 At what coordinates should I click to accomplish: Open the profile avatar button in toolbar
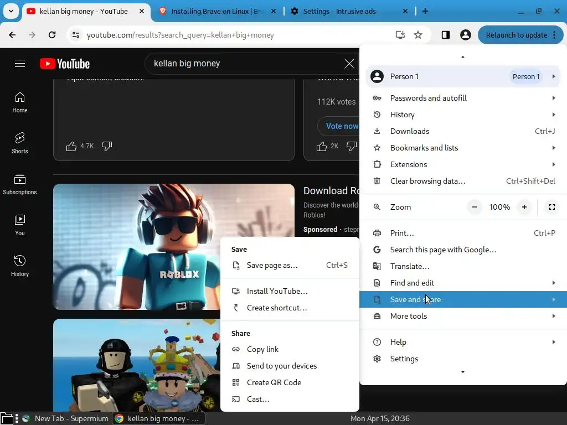(x=465, y=35)
